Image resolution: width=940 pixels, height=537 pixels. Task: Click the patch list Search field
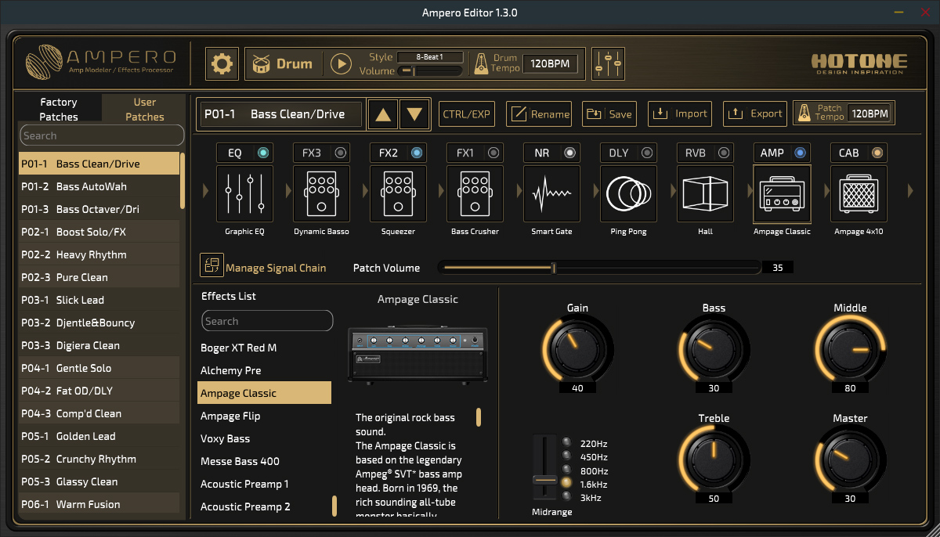click(x=102, y=135)
